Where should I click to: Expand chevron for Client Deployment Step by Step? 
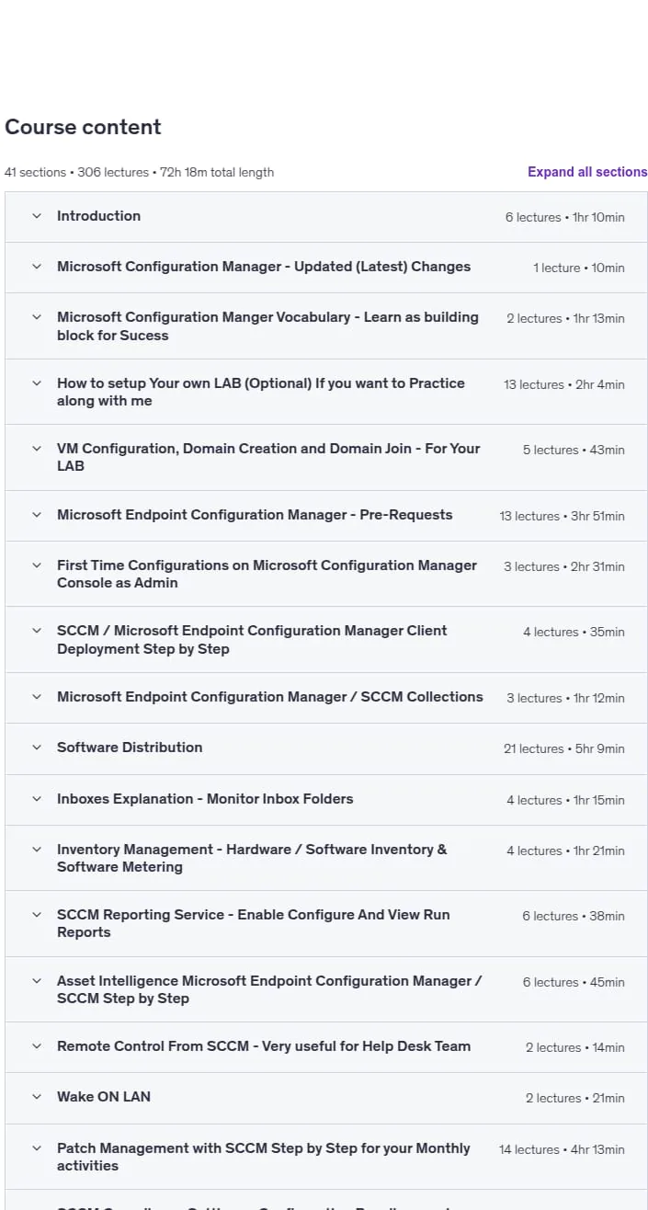click(37, 631)
